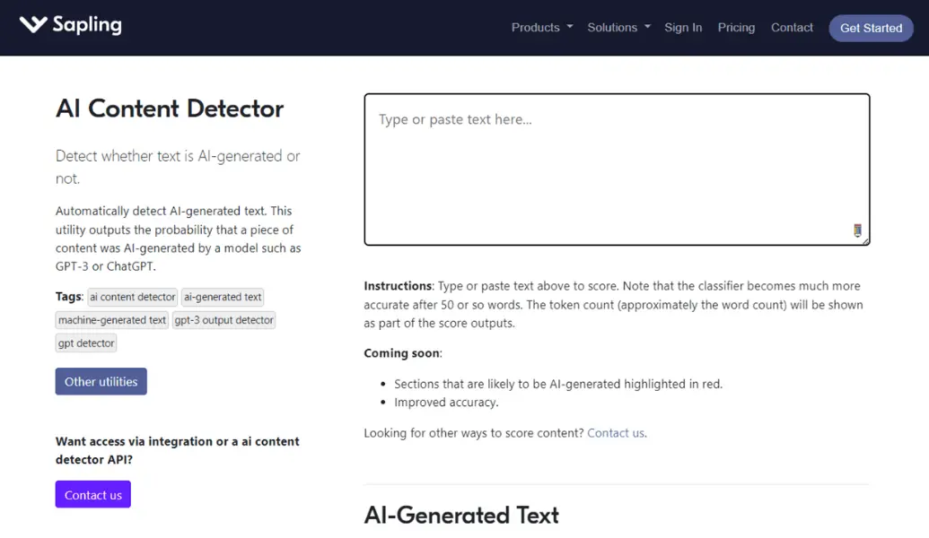Screen dimensions: 929x538
Task: Click 'Want access via integration' question text
Action: point(177,450)
